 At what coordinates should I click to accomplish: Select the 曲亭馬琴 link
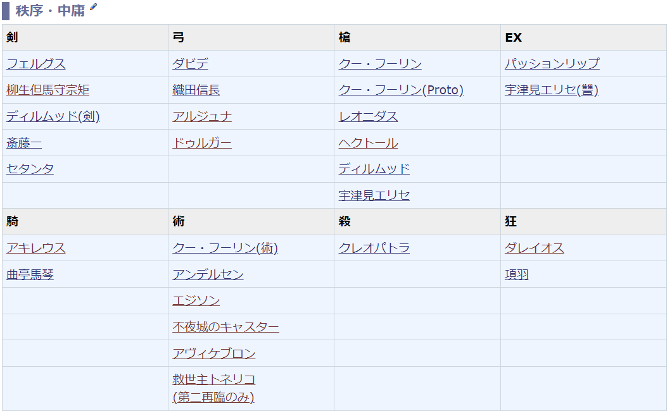point(30,275)
